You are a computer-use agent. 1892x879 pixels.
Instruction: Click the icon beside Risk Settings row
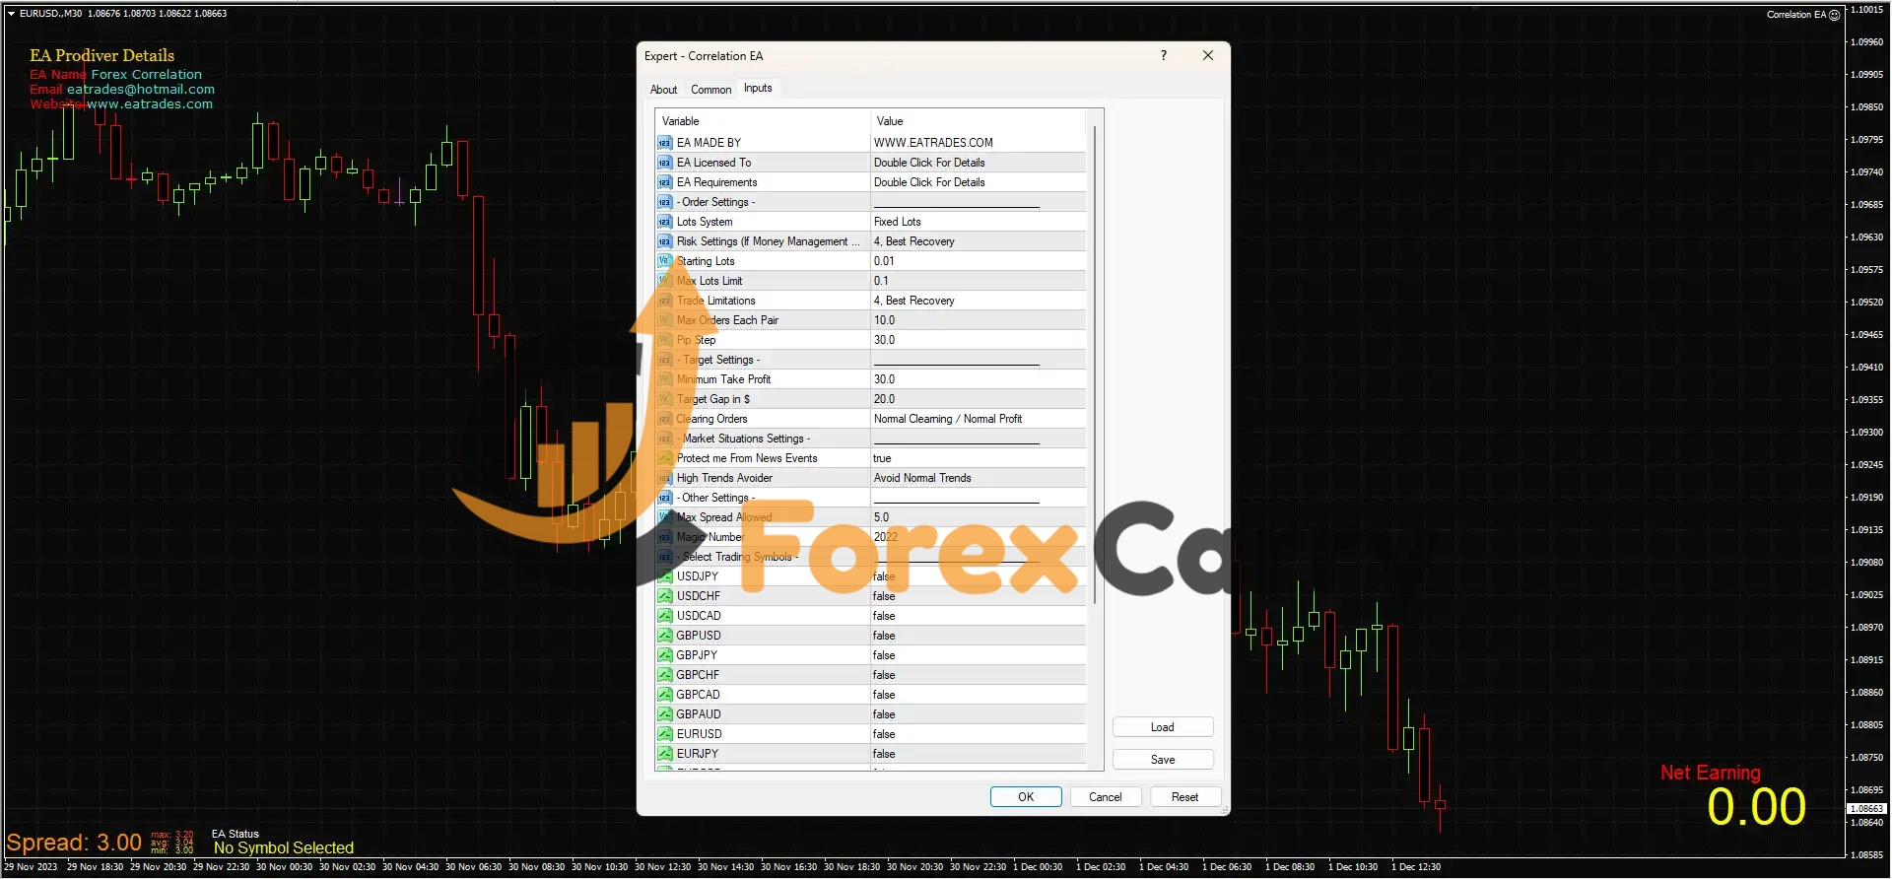(664, 241)
